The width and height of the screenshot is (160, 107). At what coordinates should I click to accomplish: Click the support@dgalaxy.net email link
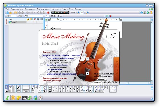(x=104, y=73)
